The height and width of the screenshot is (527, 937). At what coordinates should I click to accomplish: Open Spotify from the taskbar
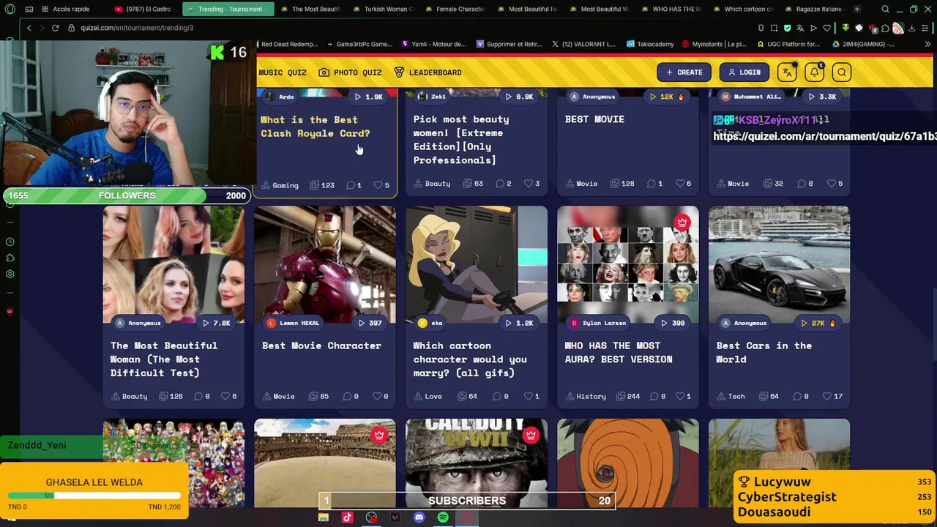pos(443,517)
